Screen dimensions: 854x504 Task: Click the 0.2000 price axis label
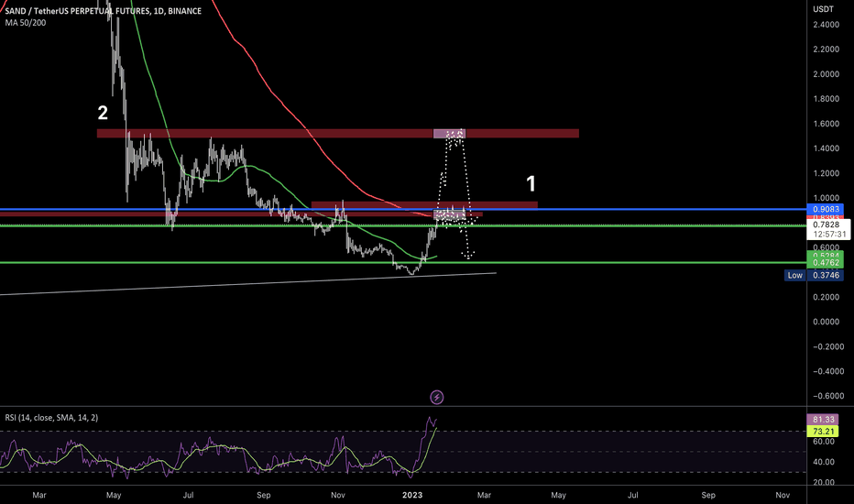pyautogui.click(x=826, y=297)
